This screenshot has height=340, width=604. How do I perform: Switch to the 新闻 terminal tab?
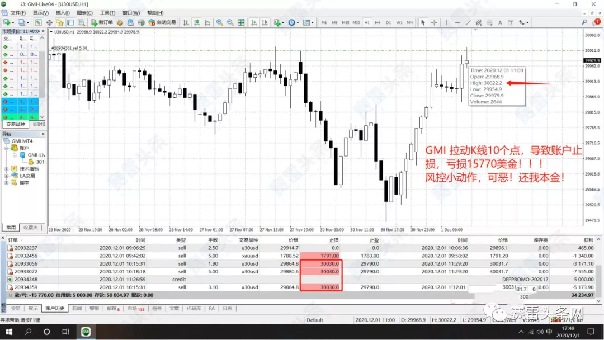(77, 309)
